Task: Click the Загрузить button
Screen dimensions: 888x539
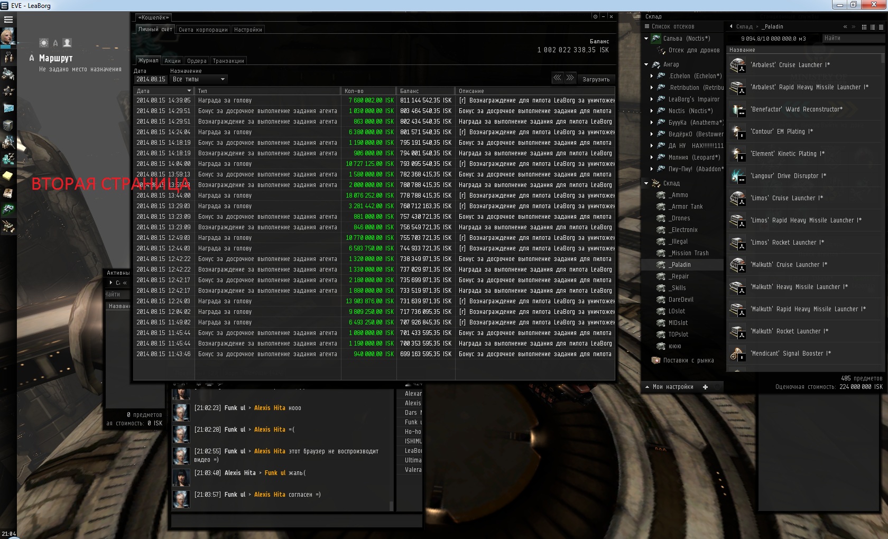Action: pos(596,79)
